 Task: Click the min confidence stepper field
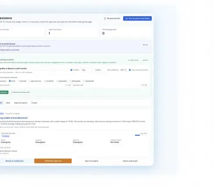coord(123,70)
